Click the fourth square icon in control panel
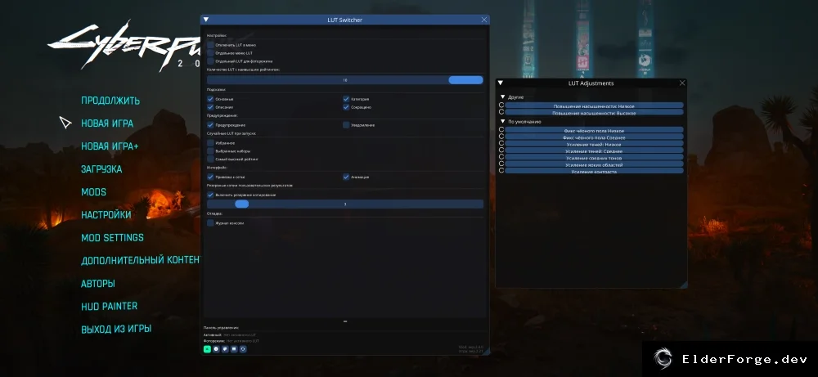Image resolution: width=818 pixels, height=377 pixels. (x=234, y=349)
